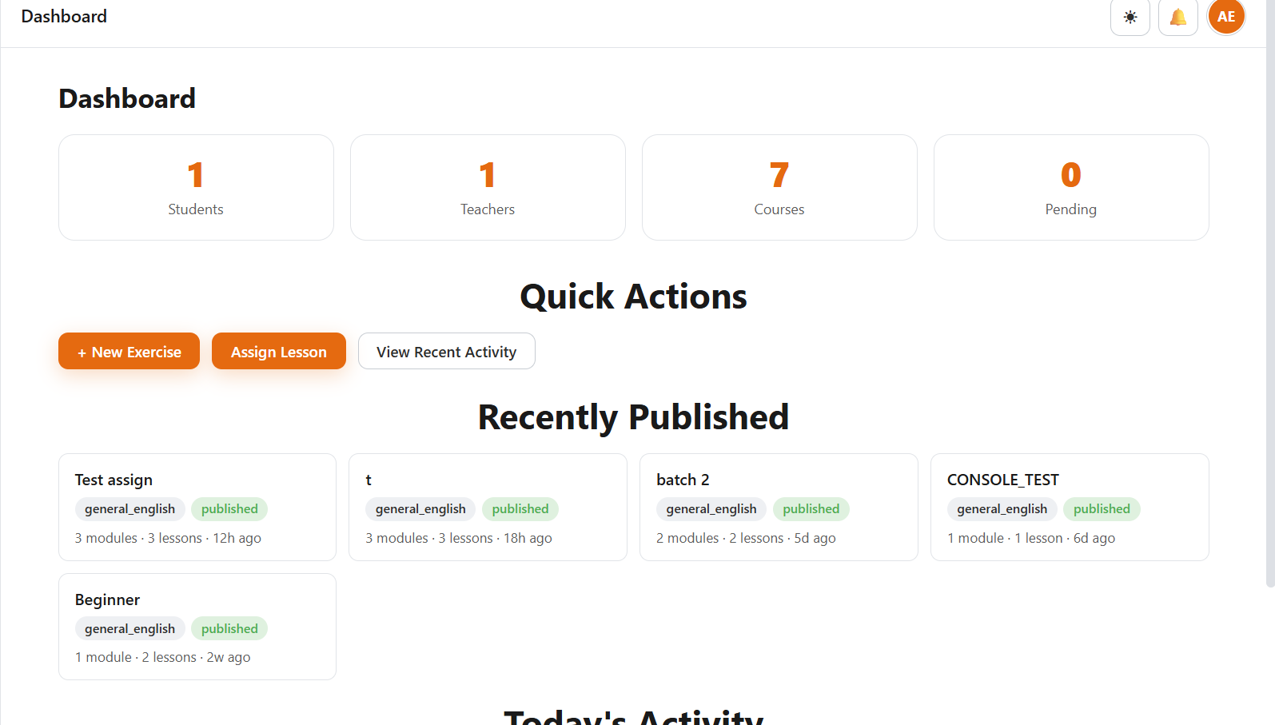The height and width of the screenshot is (725, 1275).
Task: Click '2 modules · 2 lessons · 5d ago' text
Action: pyautogui.click(x=746, y=538)
